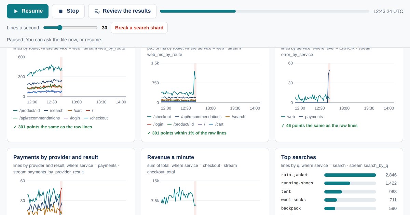
Task: Toggle /checkout legend in lines by route chart
Action: pyautogui.click(x=96, y=118)
